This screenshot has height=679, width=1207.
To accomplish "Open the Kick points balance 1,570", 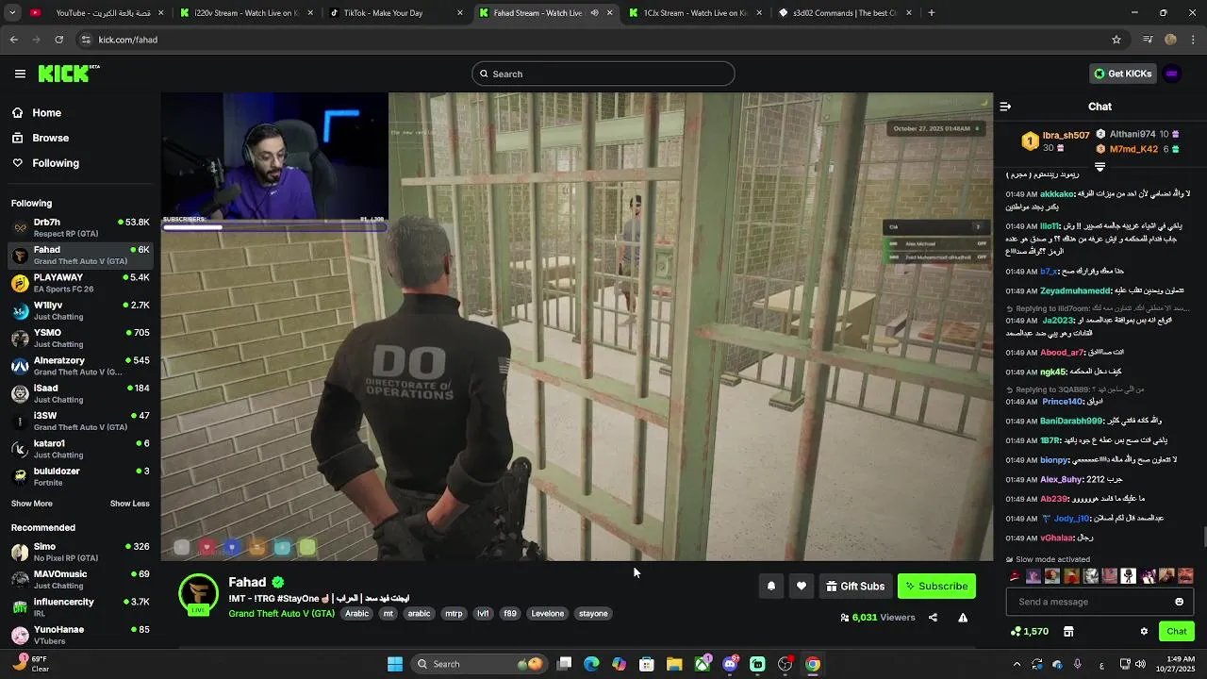I will pyautogui.click(x=1029, y=631).
